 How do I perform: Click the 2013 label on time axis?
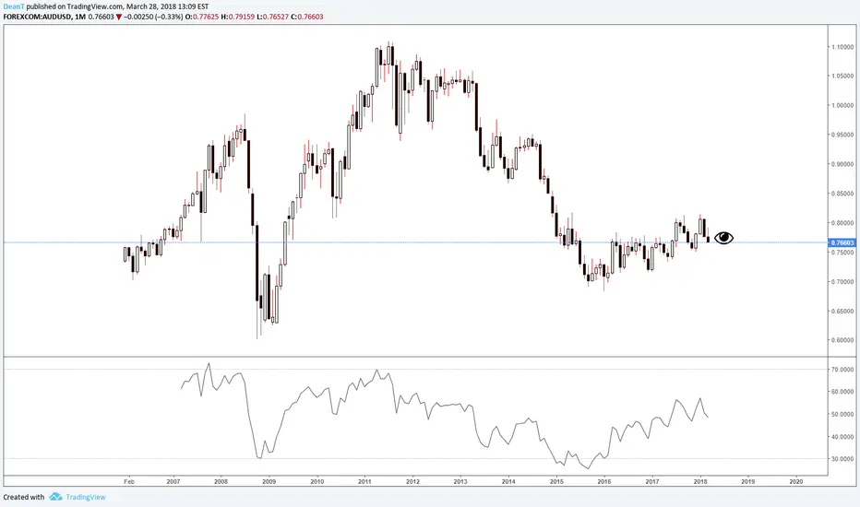(x=460, y=482)
